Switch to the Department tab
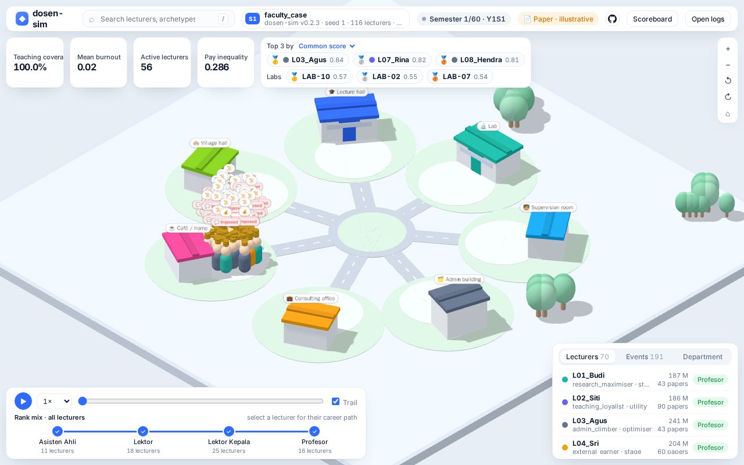The height and width of the screenshot is (465, 744). 702,357
